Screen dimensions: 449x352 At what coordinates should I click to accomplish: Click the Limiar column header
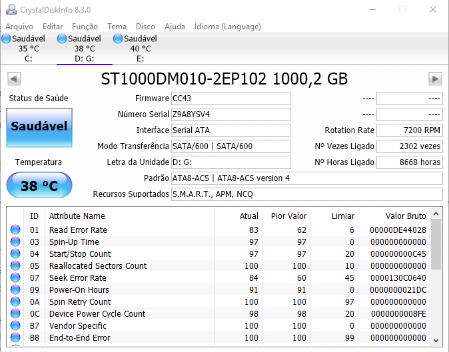pos(334,216)
